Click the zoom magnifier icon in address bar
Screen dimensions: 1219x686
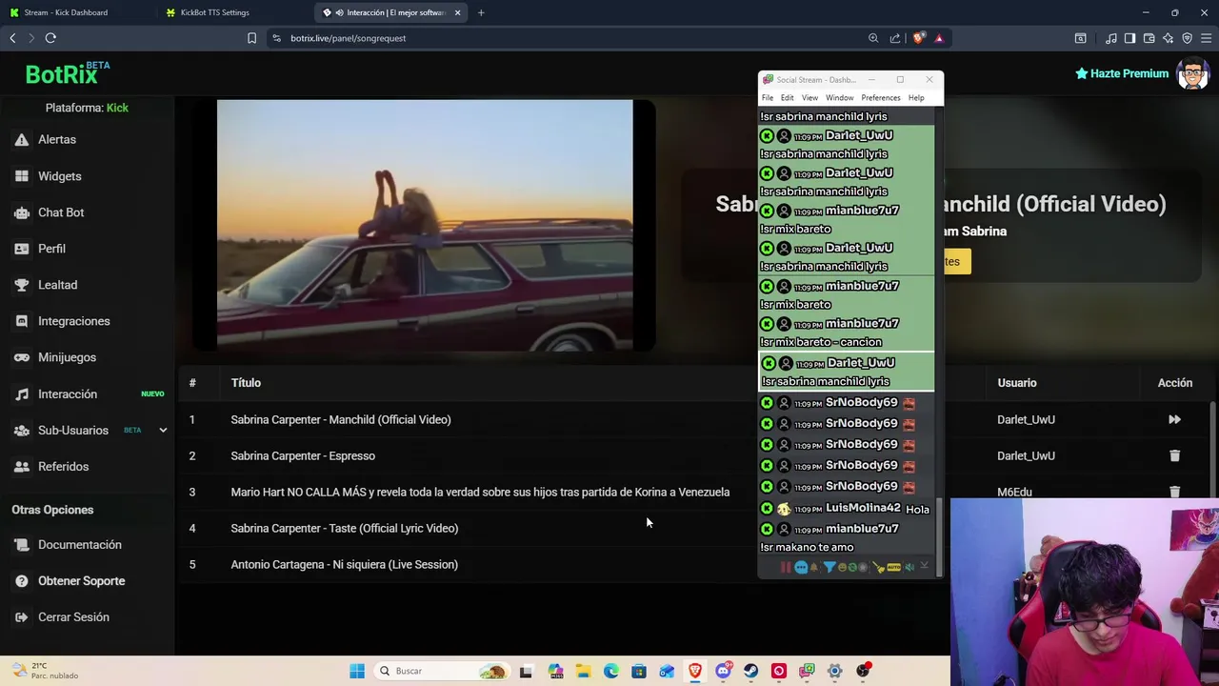873,38
